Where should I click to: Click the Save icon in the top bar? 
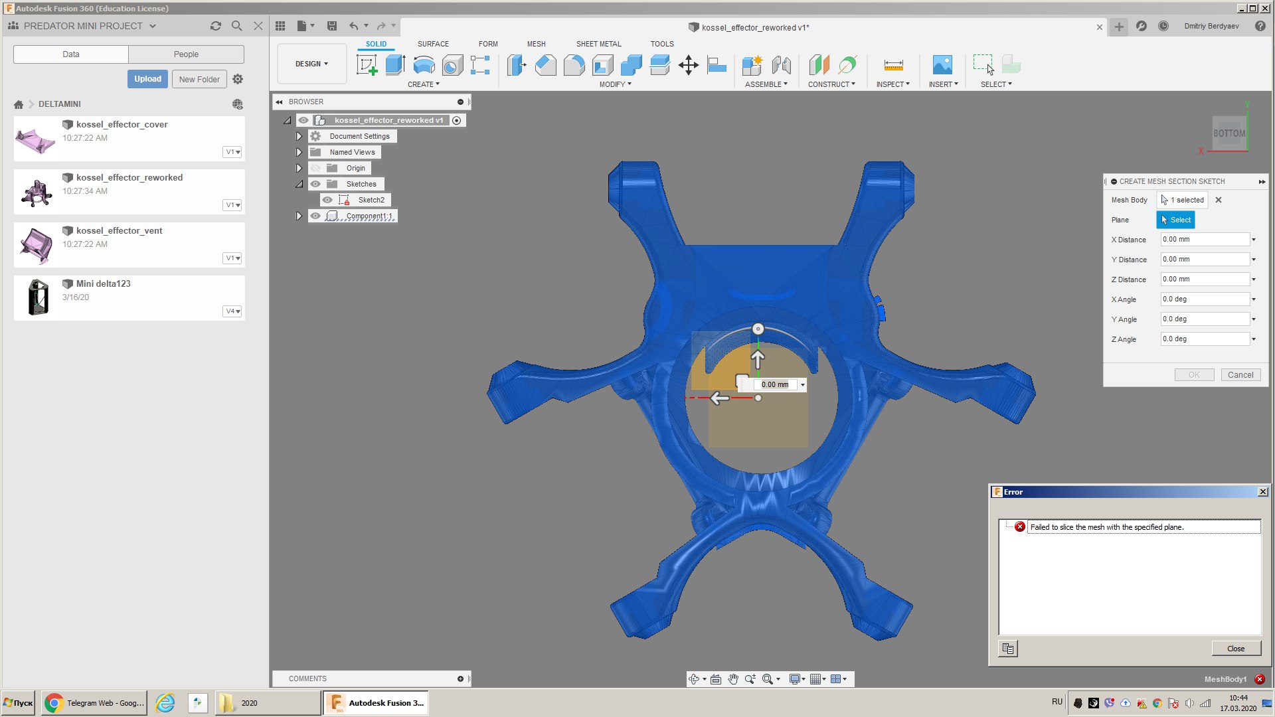(x=332, y=26)
